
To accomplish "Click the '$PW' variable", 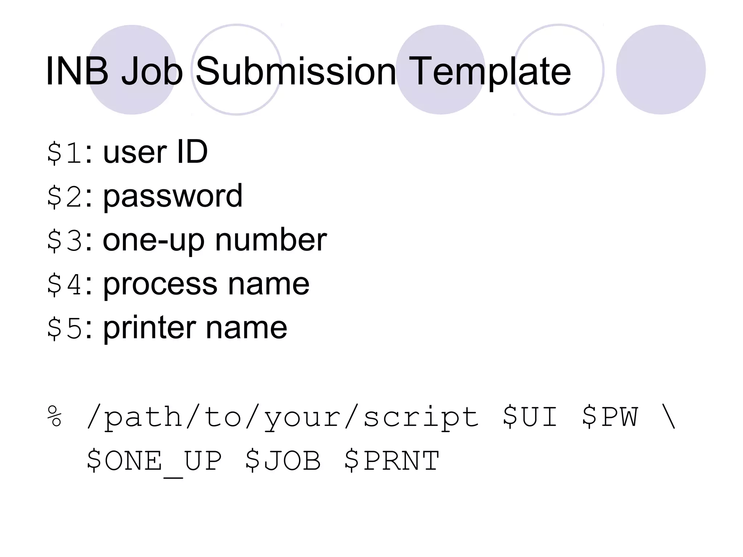I will click(609, 417).
